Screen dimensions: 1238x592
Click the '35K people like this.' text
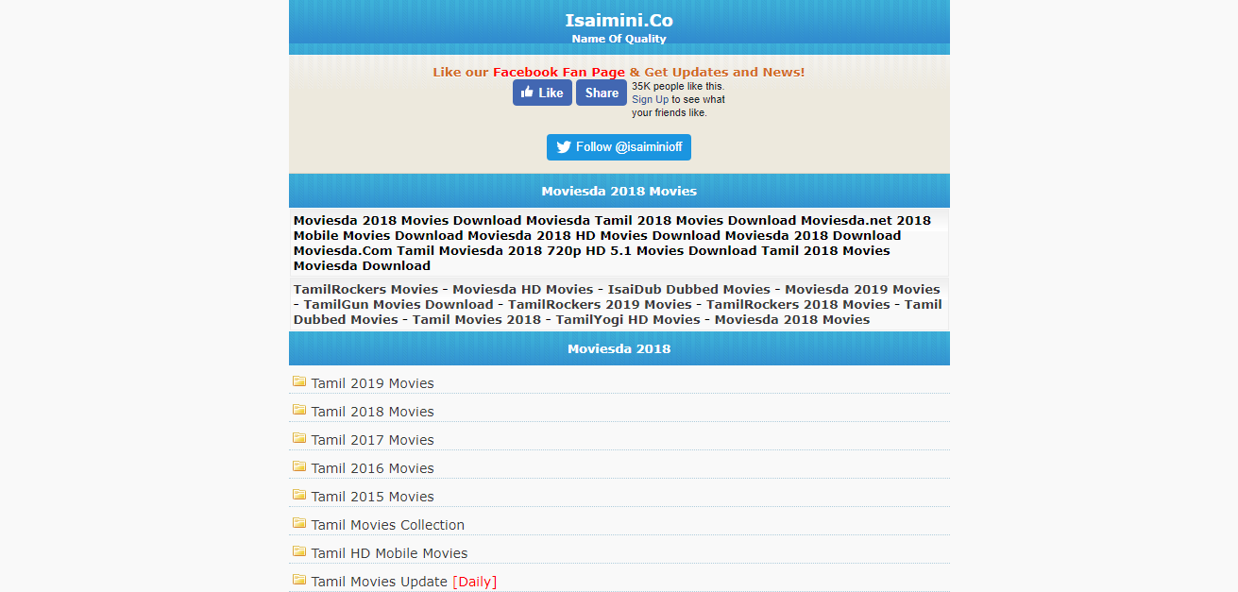pos(678,86)
